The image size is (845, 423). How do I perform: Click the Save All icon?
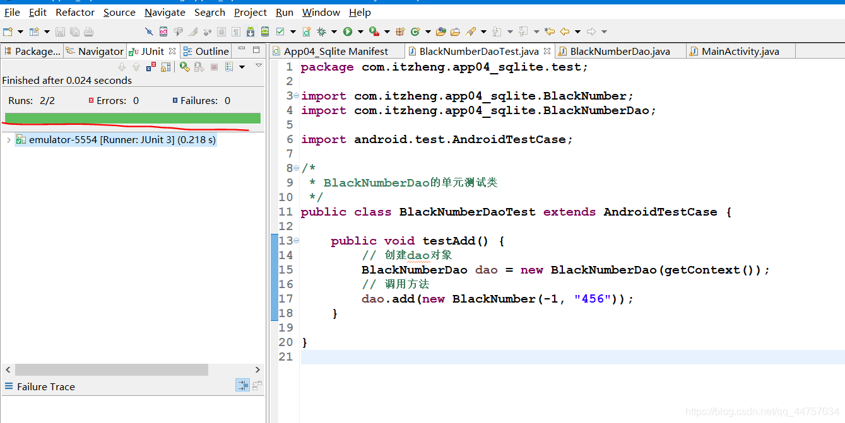coord(74,32)
